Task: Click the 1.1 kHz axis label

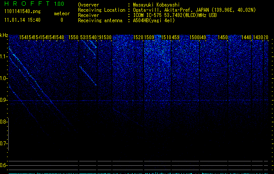Action: tap(3, 57)
